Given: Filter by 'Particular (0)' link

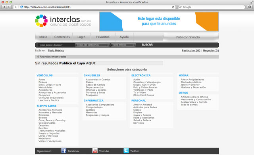Looking at the screenshot, I should (191, 50).
